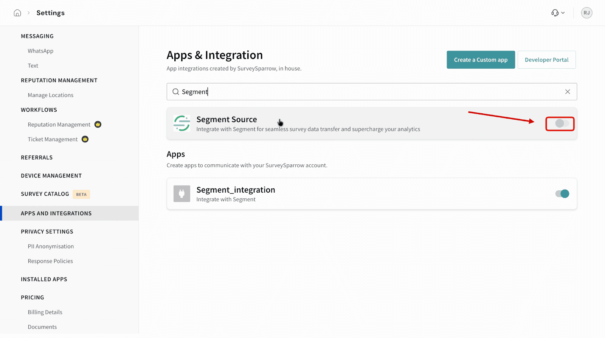
Task: Click the search magnifier icon
Action: point(176,92)
